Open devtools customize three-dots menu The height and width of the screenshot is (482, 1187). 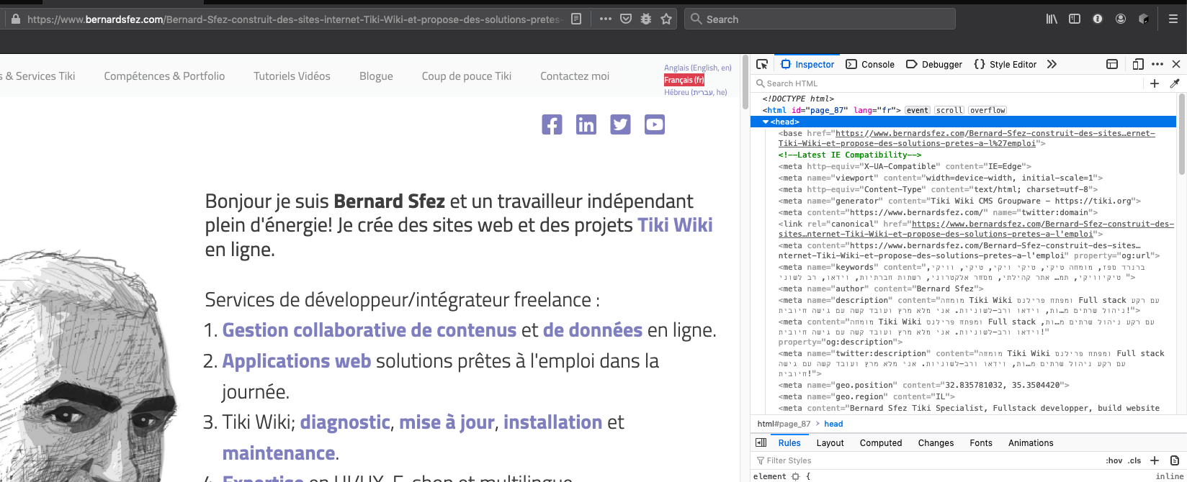pyautogui.click(x=1157, y=64)
